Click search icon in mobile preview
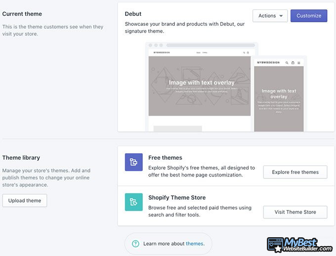The height and width of the screenshot is (256, 336). 287,63
